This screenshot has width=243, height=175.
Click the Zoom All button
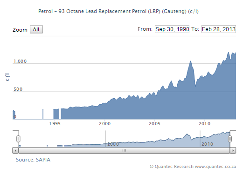tap(36, 29)
